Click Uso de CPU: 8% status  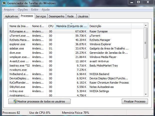point(40,113)
